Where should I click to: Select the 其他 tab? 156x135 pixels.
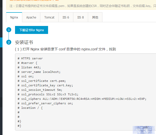[95, 17]
